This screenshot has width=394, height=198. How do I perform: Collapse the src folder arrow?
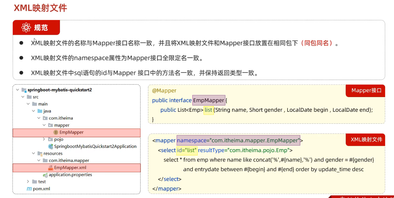(23, 97)
